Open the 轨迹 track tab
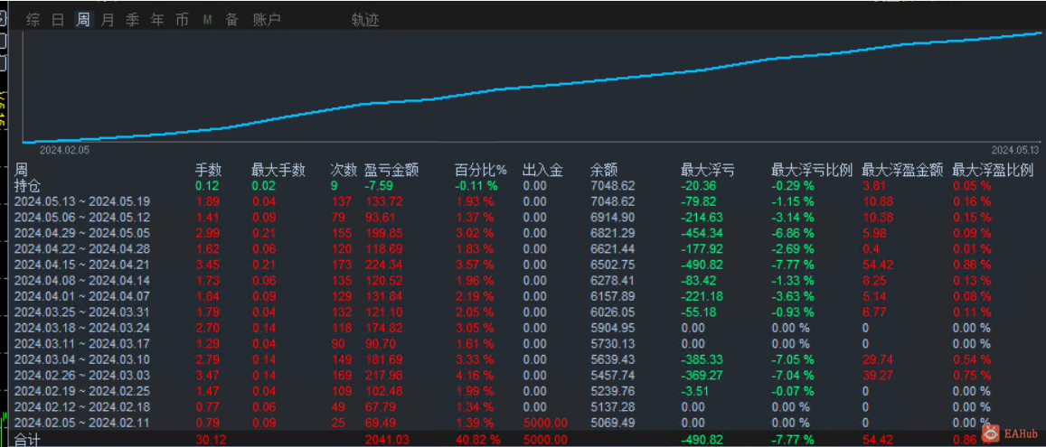 [365, 20]
